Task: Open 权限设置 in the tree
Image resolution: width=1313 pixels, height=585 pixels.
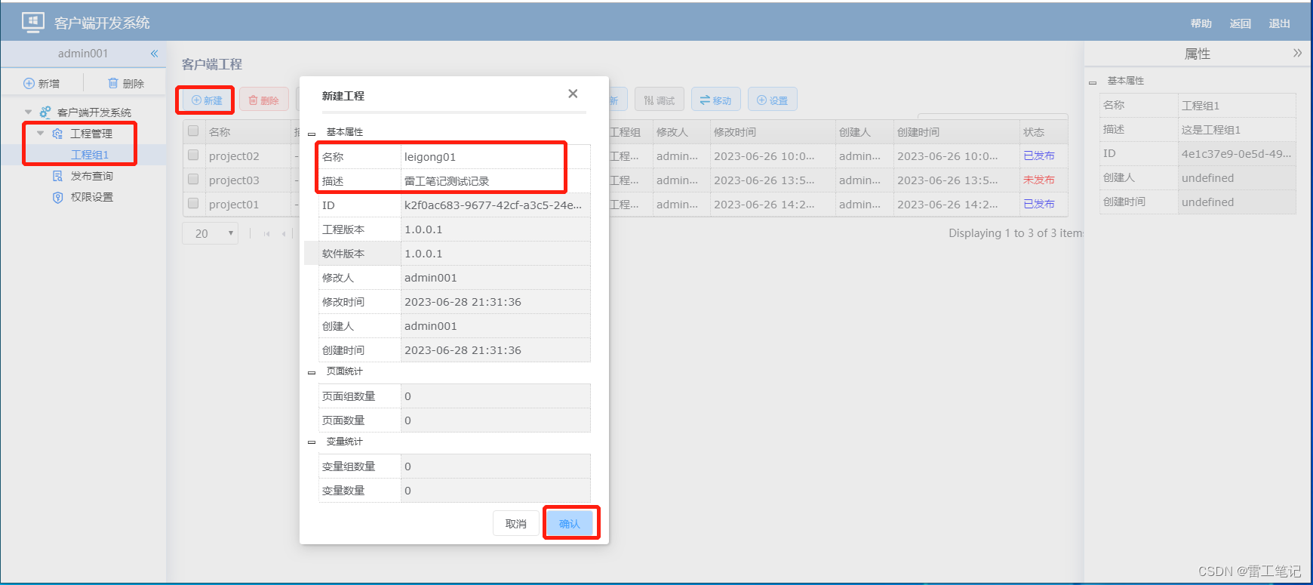Action: (x=92, y=197)
